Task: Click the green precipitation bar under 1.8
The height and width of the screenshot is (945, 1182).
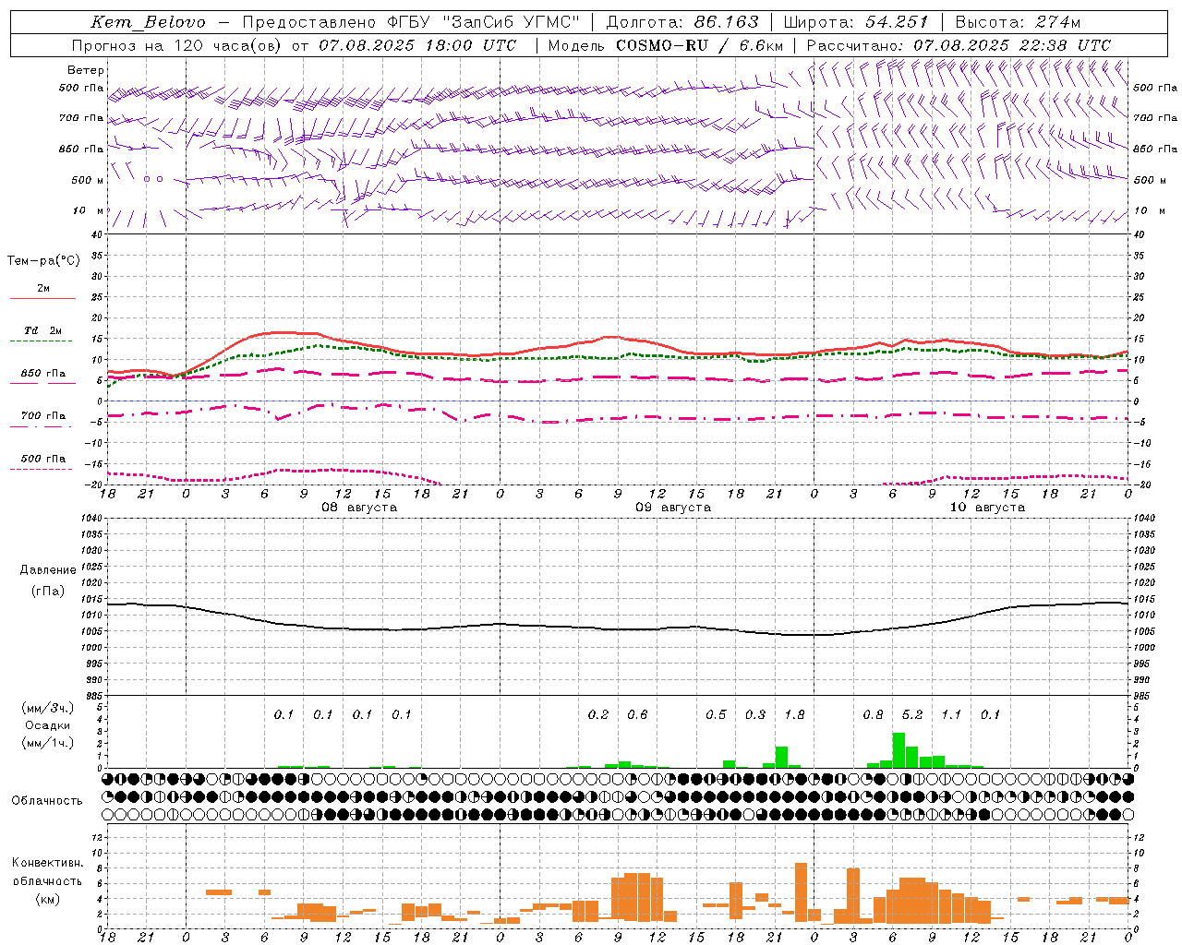Action: [x=781, y=758]
